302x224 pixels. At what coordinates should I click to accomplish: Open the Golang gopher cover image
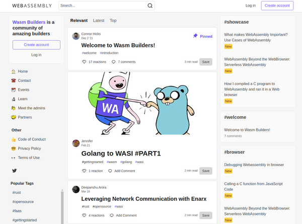[x=142, y=103]
